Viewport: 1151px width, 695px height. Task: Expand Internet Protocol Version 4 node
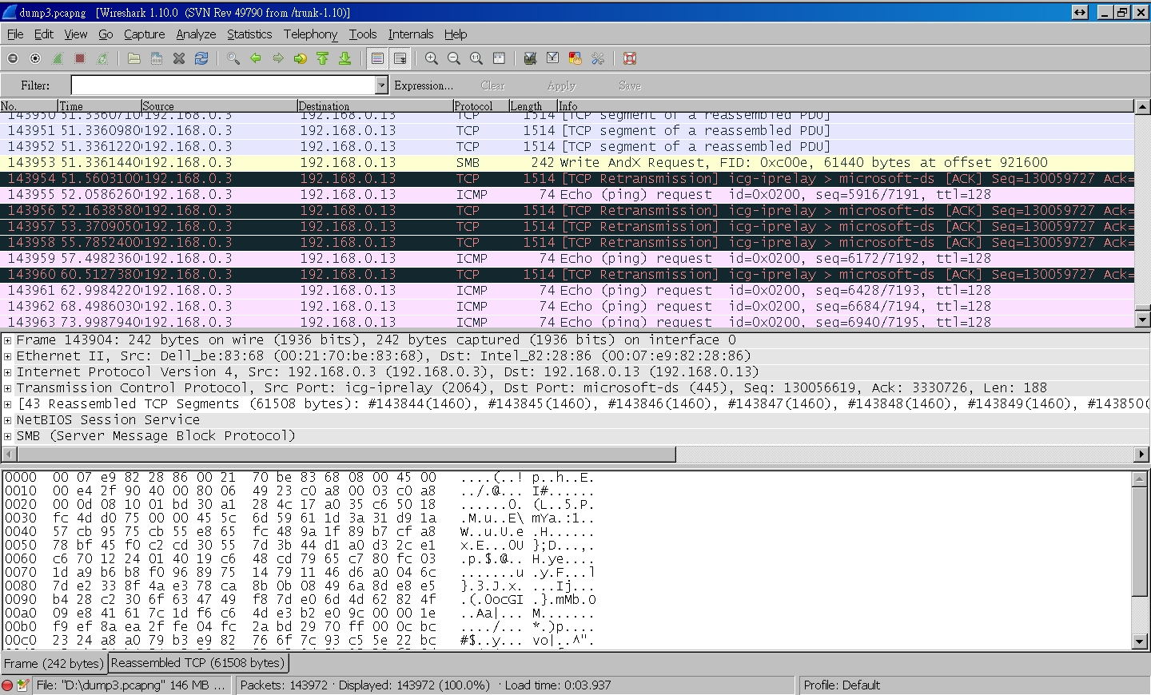click(7, 372)
